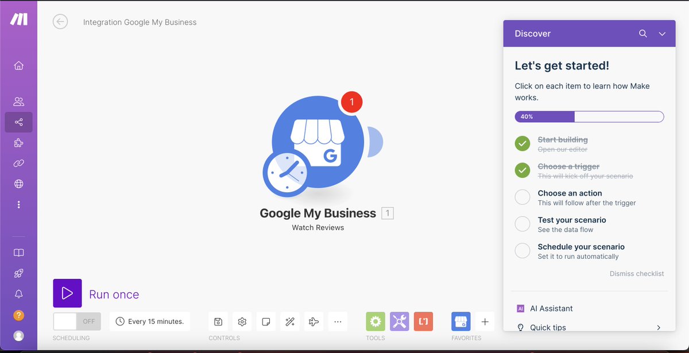The width and height of the screenshot is (689, 353).
Task: Open green Flow control tools icon
Action: (376, 321)
